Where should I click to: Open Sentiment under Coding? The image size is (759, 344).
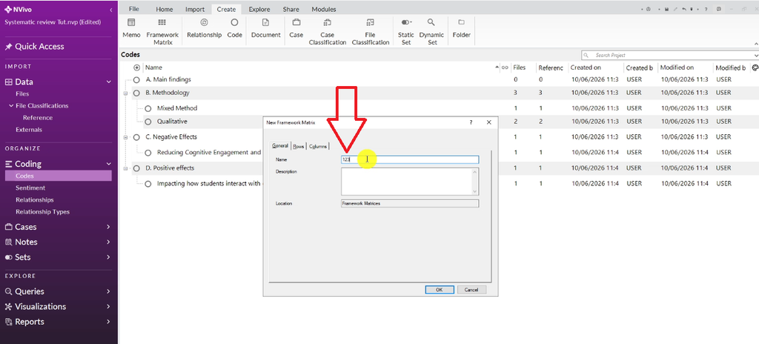click(x=30, y=188)
